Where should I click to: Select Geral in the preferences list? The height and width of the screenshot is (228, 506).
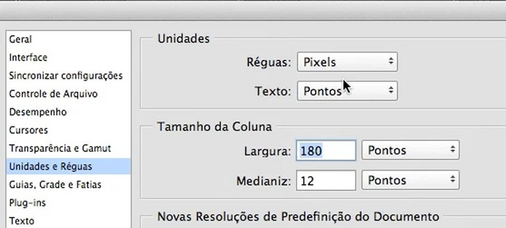tap(20, 39)
